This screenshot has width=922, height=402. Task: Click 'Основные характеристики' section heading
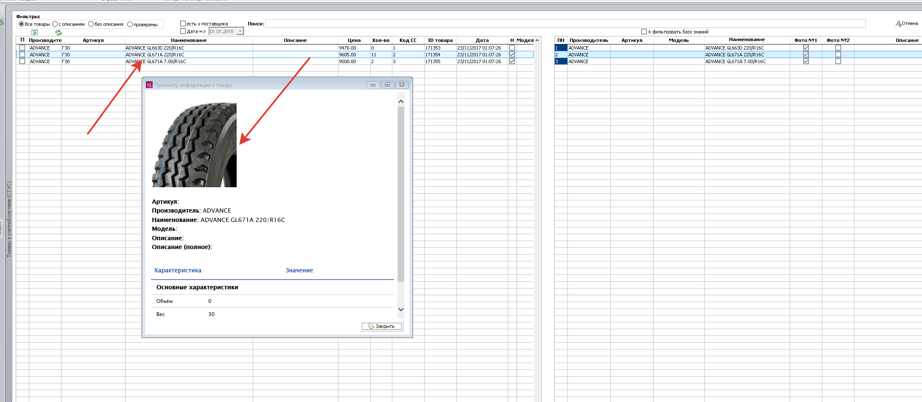197,287
